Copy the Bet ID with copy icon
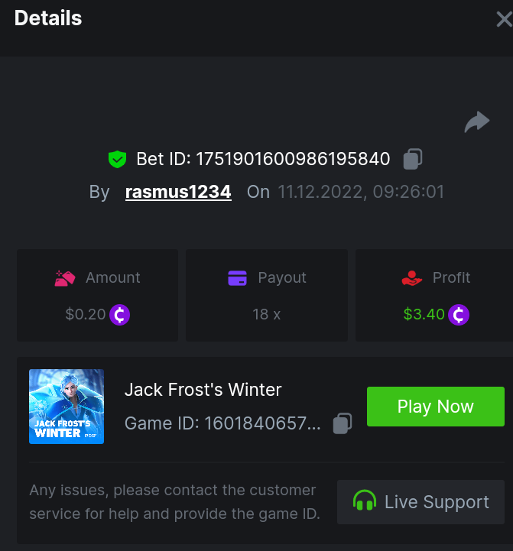This screenshot has height=551, width=513. point(413,159)
